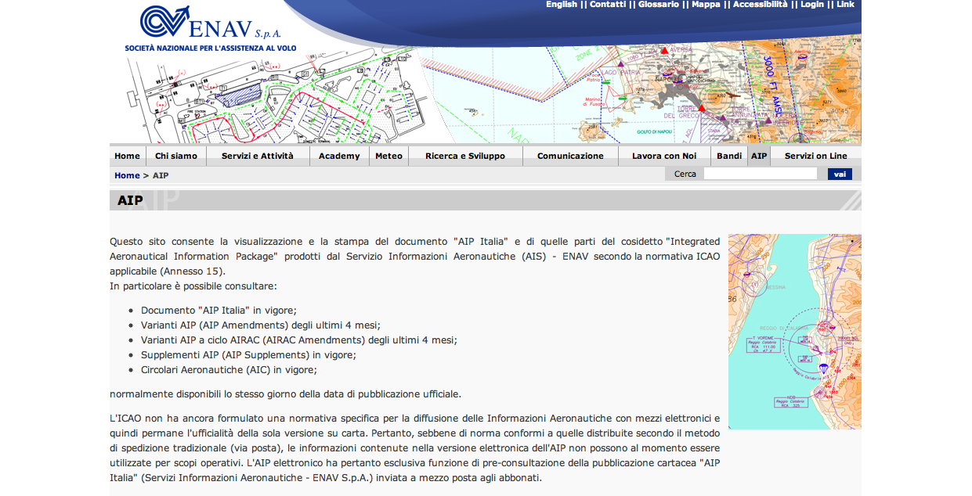Click the 'Circolari Aeronautiche (AIC)' list item
This screenshot has height=496, width=972.
(x=229, y=369)
